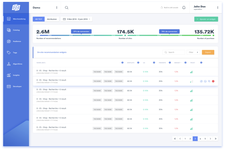Click the 78% de conversion badge
This screenshot has width=225, height=150.
[x=169, y=32]
